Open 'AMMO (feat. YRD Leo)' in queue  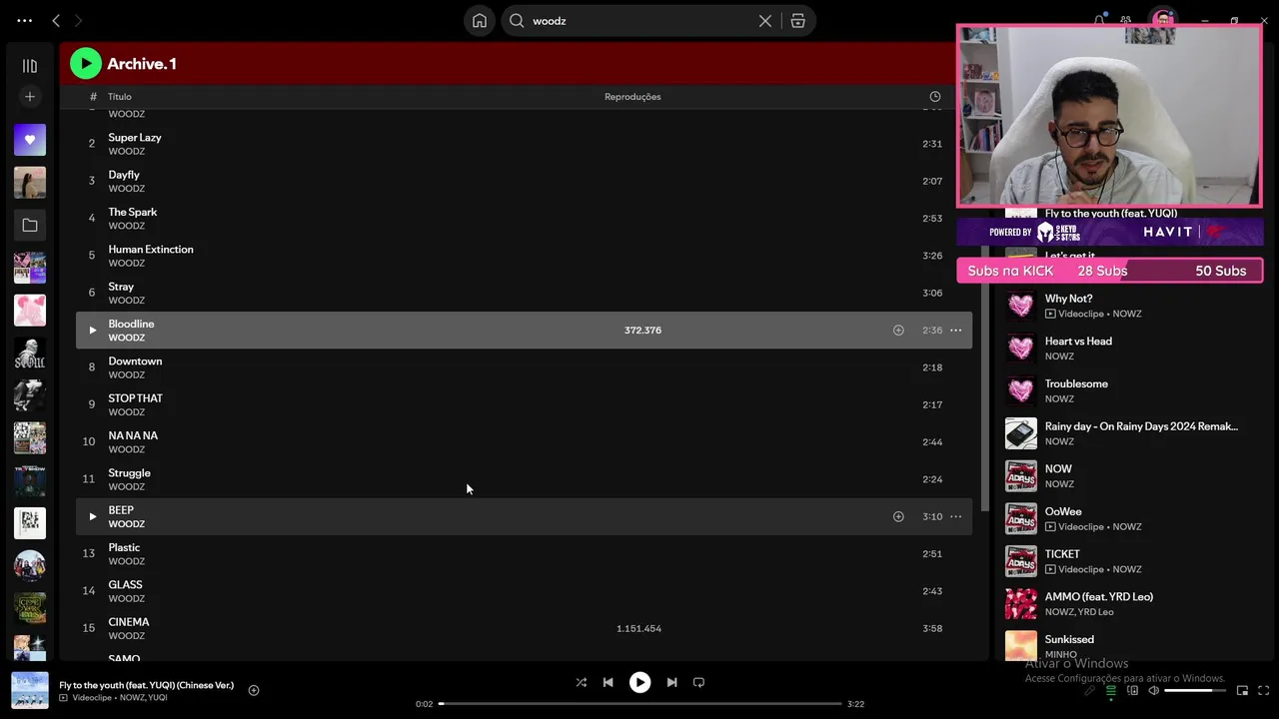[x=1099, y=597]
